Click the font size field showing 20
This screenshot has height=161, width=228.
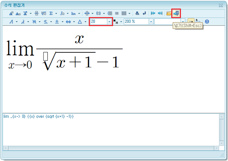pos(98,22)
